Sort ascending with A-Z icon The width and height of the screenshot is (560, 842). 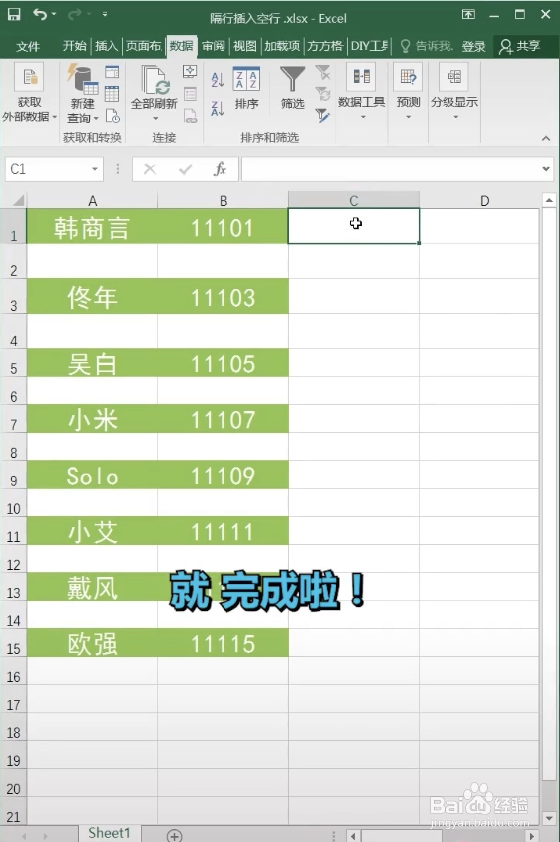click(218, 80)
